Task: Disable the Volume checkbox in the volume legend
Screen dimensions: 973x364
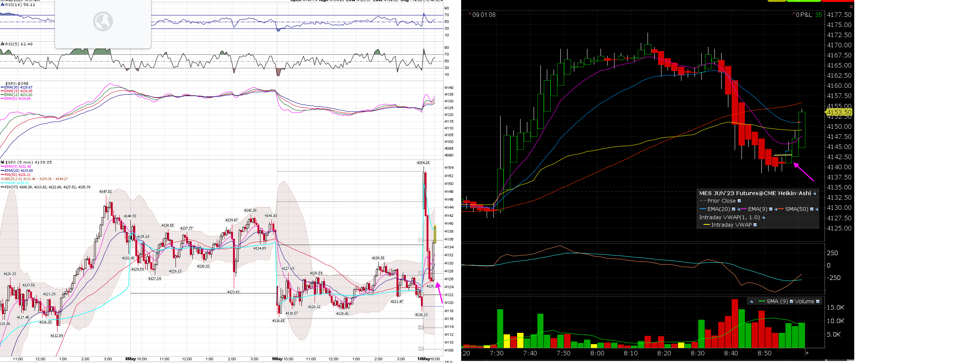Action: 818,301
